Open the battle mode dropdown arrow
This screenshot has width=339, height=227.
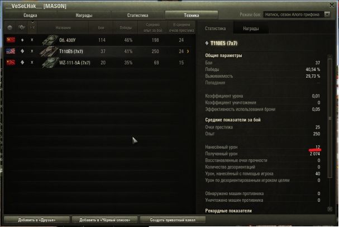pos(327,15)
